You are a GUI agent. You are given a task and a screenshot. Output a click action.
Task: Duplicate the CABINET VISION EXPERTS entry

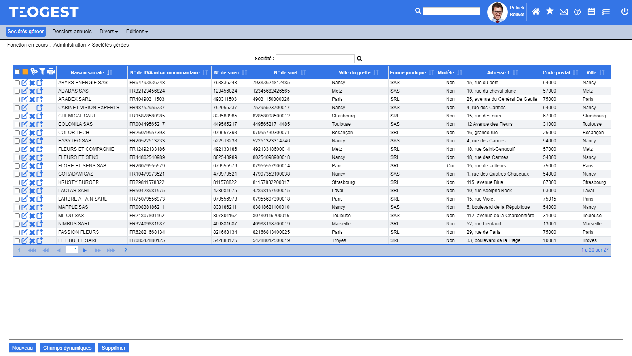point(40,108)
